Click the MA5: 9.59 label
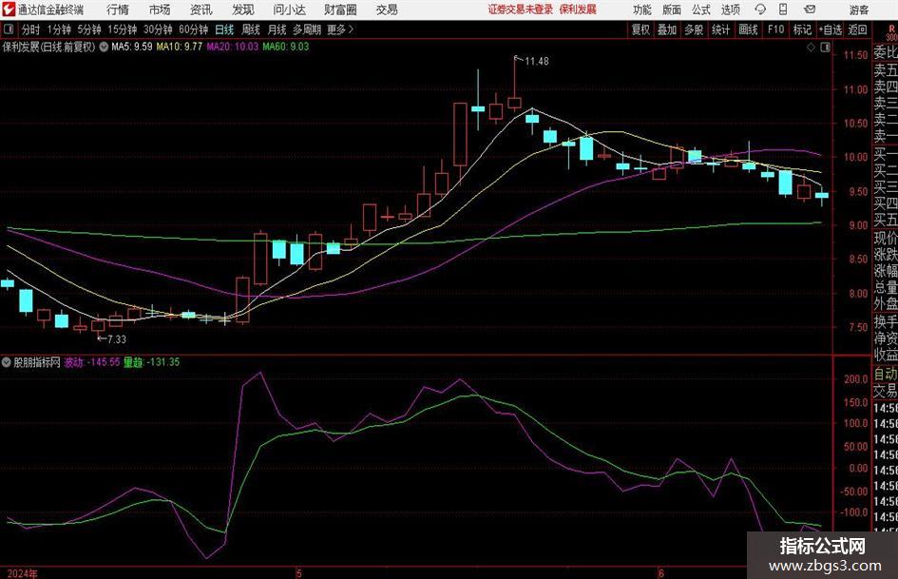Screen dimensions: 898x579 tap(132, 47)
